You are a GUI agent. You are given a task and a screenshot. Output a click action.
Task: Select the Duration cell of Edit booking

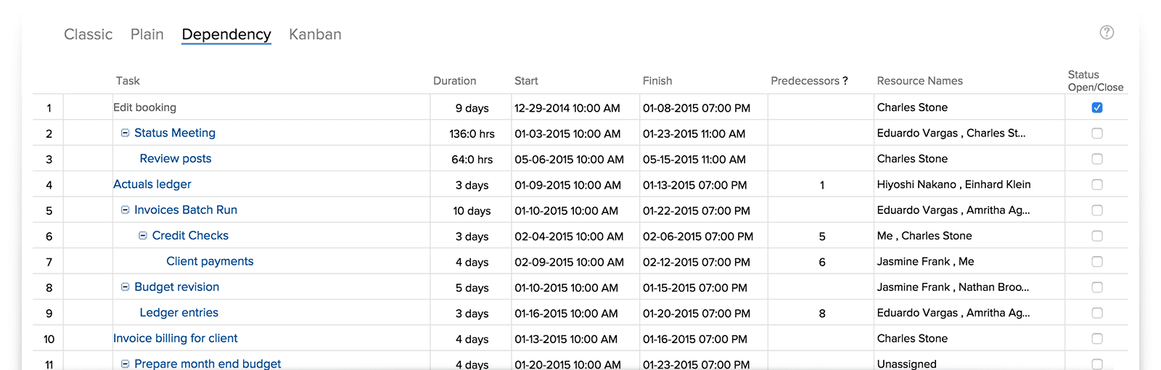click(x=472, y=107)
